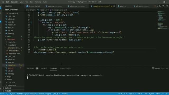This screenshot has height=95, width=169.
Task: Open the Output panel tab
Action: click(44, 68)
